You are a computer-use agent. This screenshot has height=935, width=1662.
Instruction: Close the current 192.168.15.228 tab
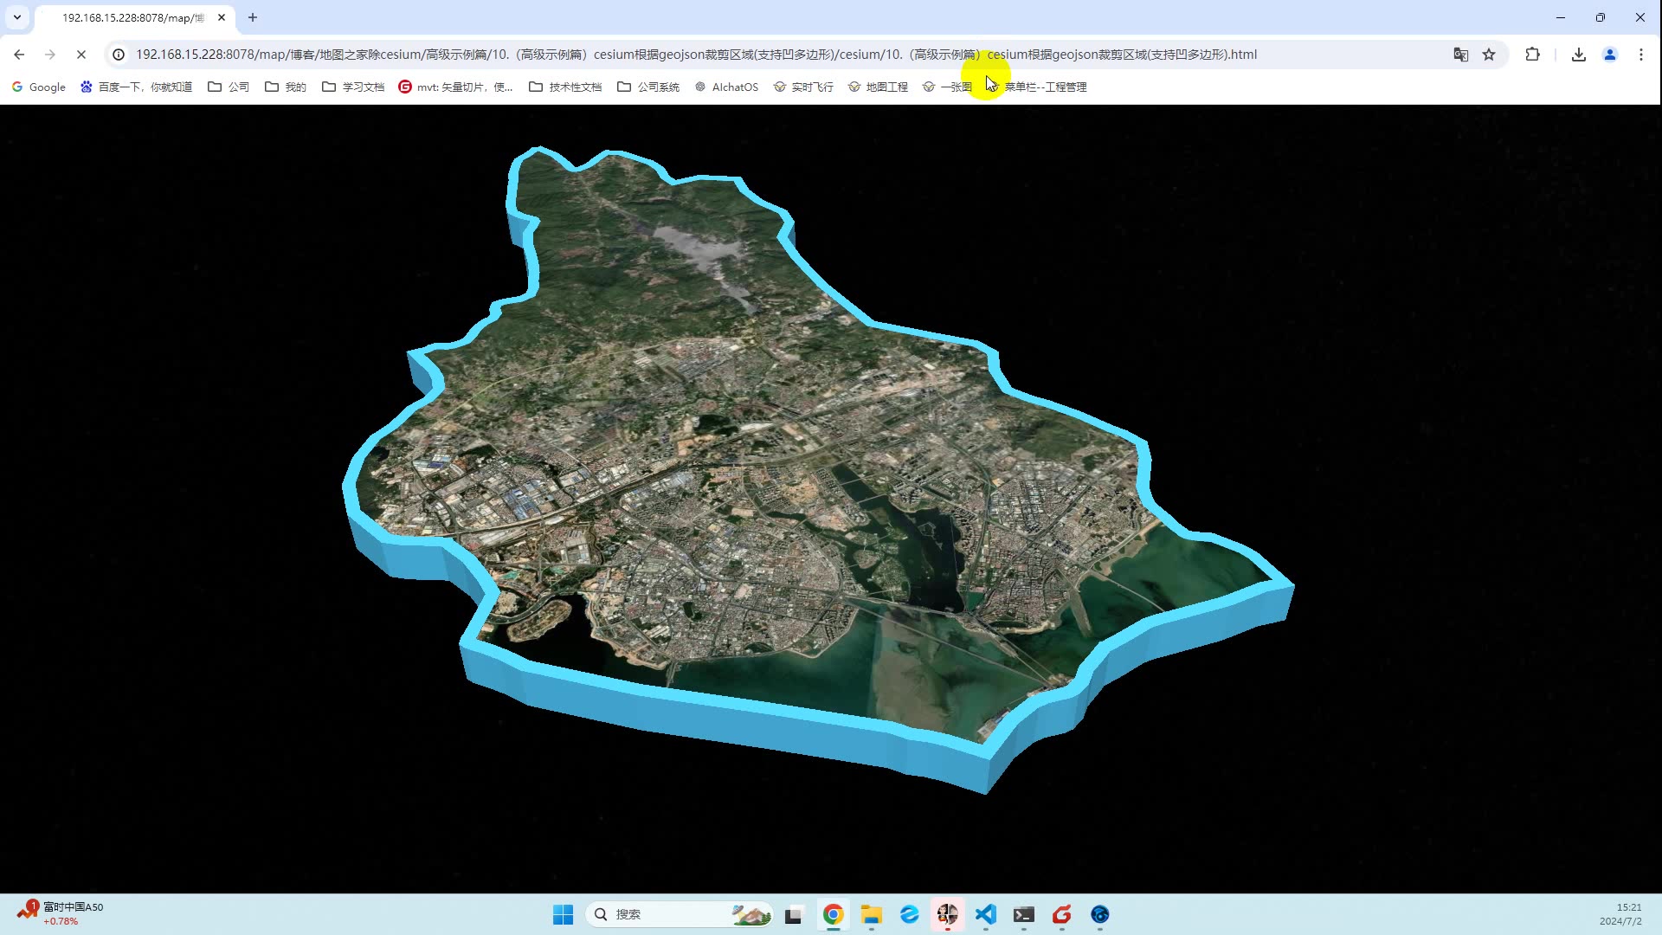point(222,17)
